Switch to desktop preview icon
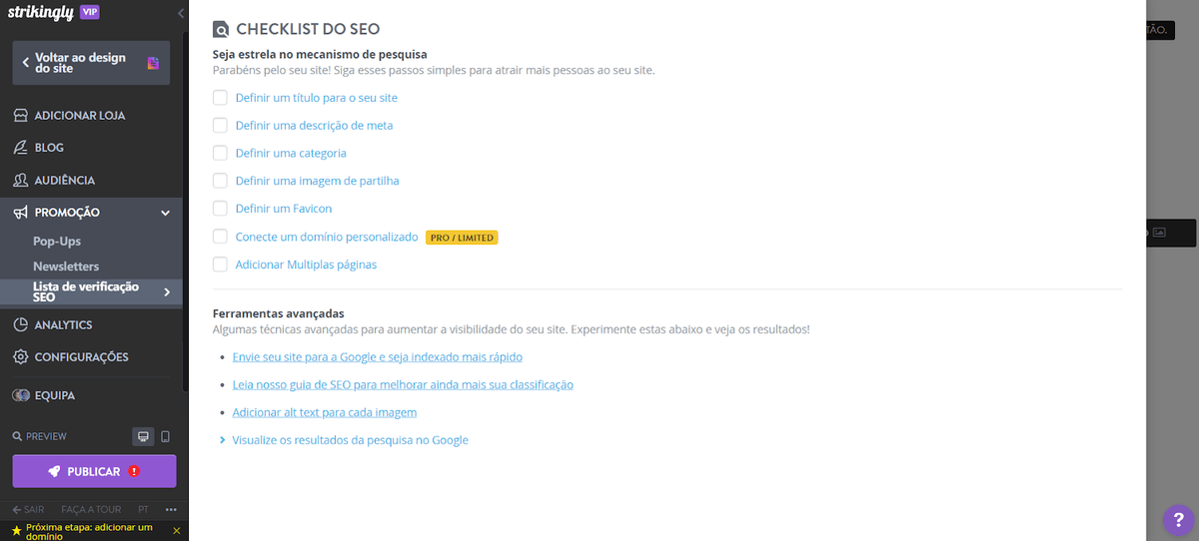The width and height of the screenshot is (1199, 541). pyautogui.click(x=143, y=436)
